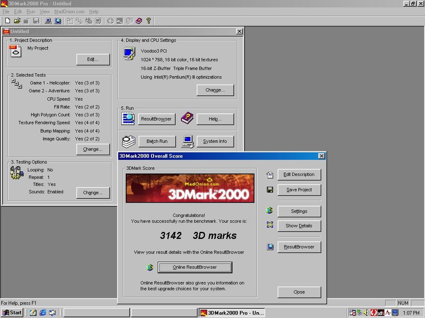Click the 'Bump Mapping:' label
This screenshot has height=318, width=425.
pyautogui.click(x=55, y=131)
